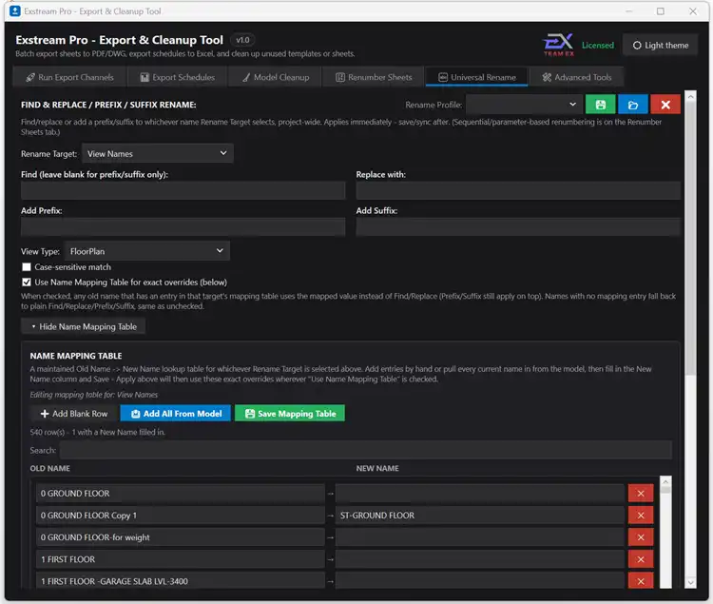
Task: Open the Rename Profile dropdown
Action: click(524, 105)
